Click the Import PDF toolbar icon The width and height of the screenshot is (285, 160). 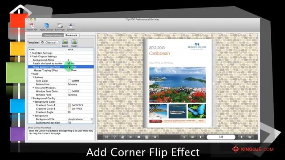(32, 27)
